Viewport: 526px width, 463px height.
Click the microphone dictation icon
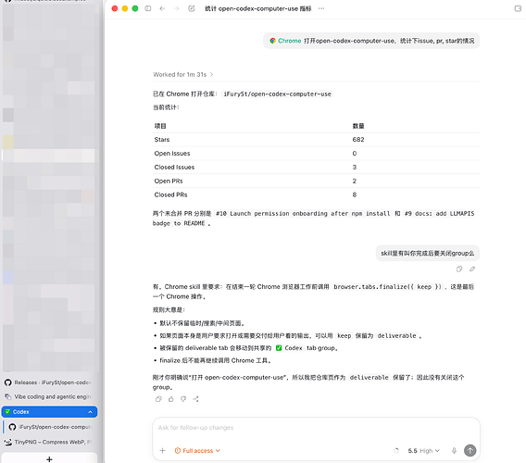tap(454, 451)
